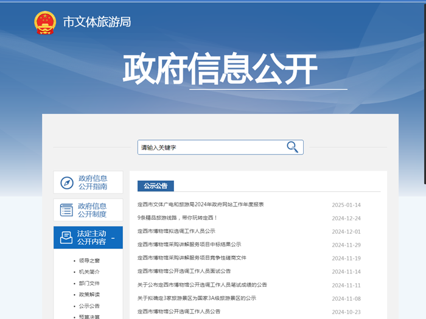Click the national emblem logo
Viewport: 426px width, 319px height.
pyautogui.click(x=45, y=23)
